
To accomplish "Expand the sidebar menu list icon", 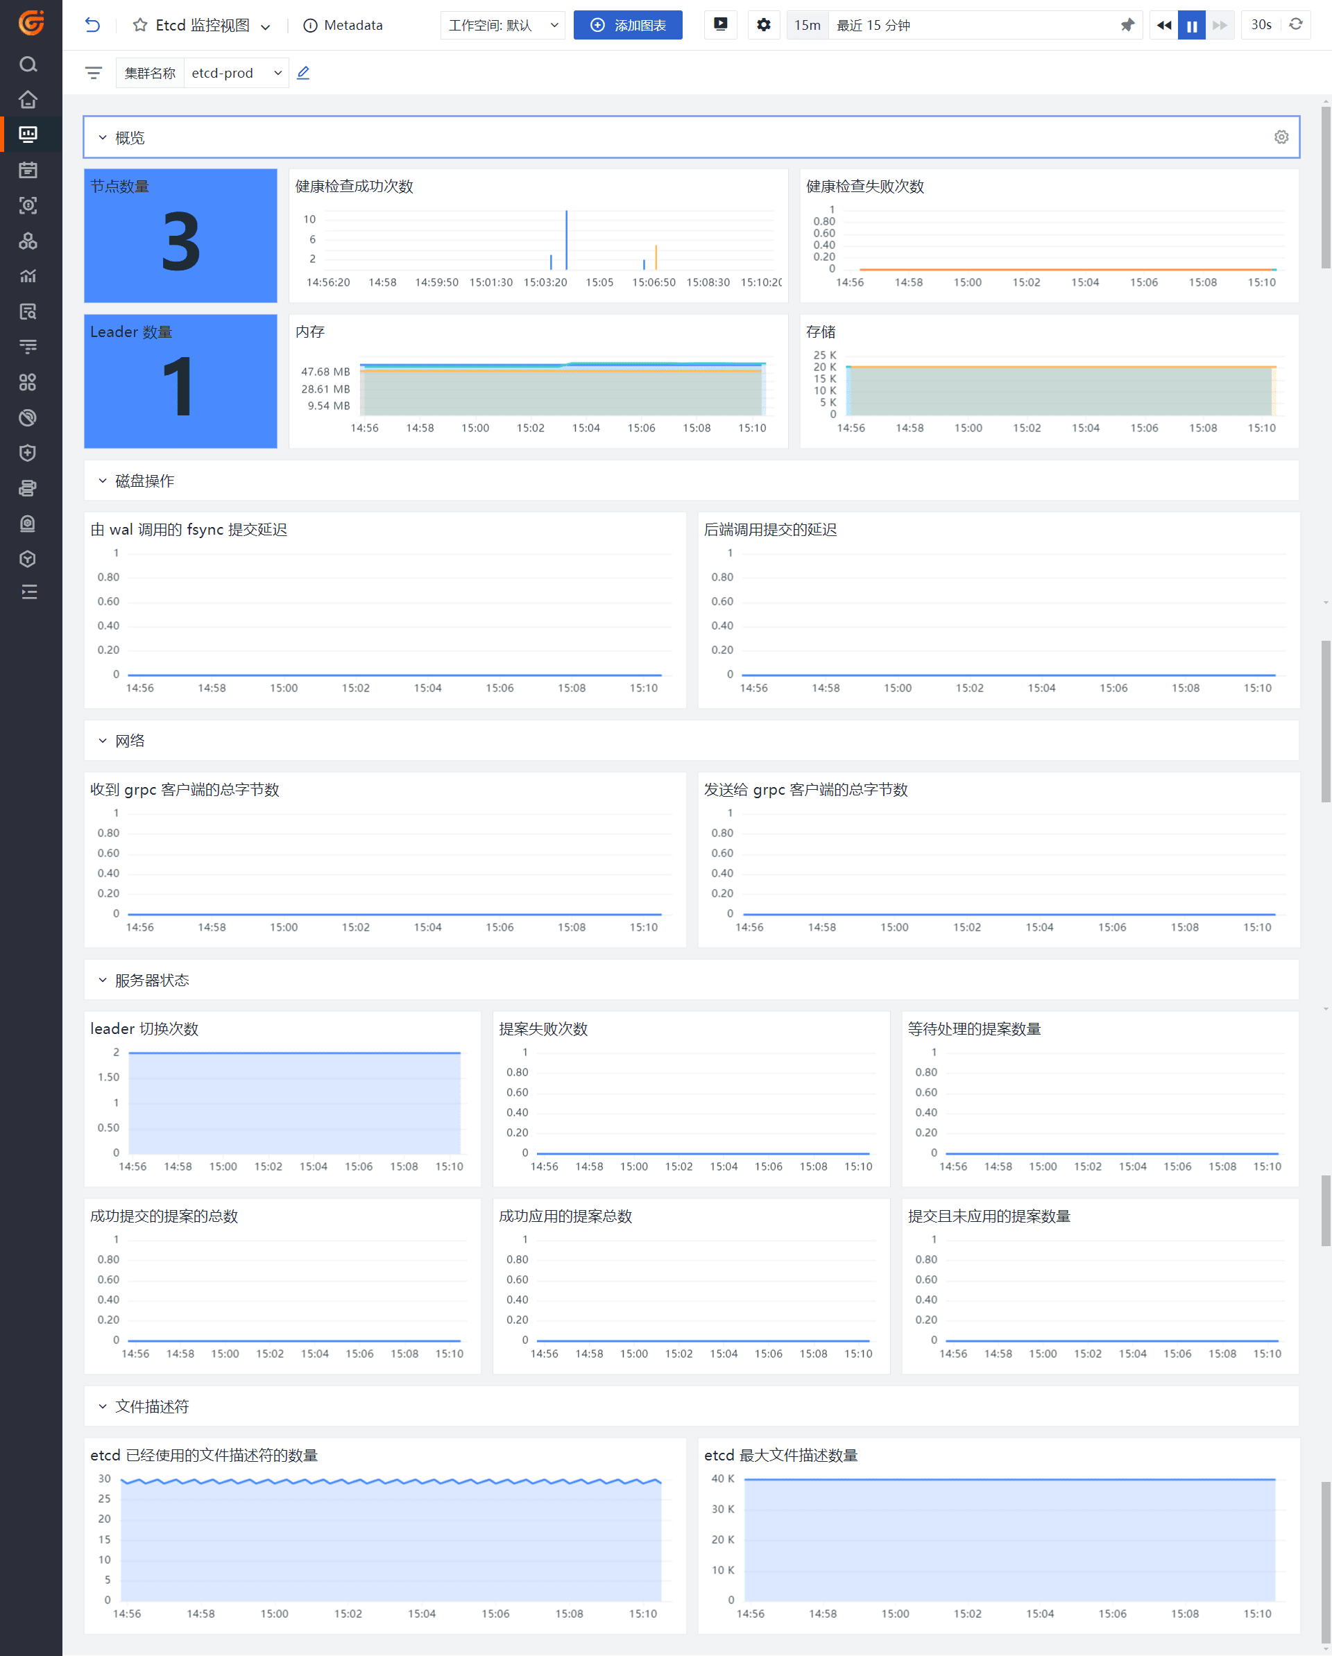I will point(28,592).
